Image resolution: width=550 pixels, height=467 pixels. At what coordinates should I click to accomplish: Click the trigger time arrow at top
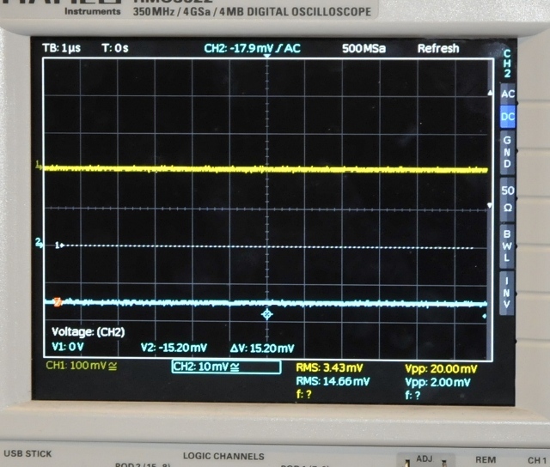(x=267, y=56)
